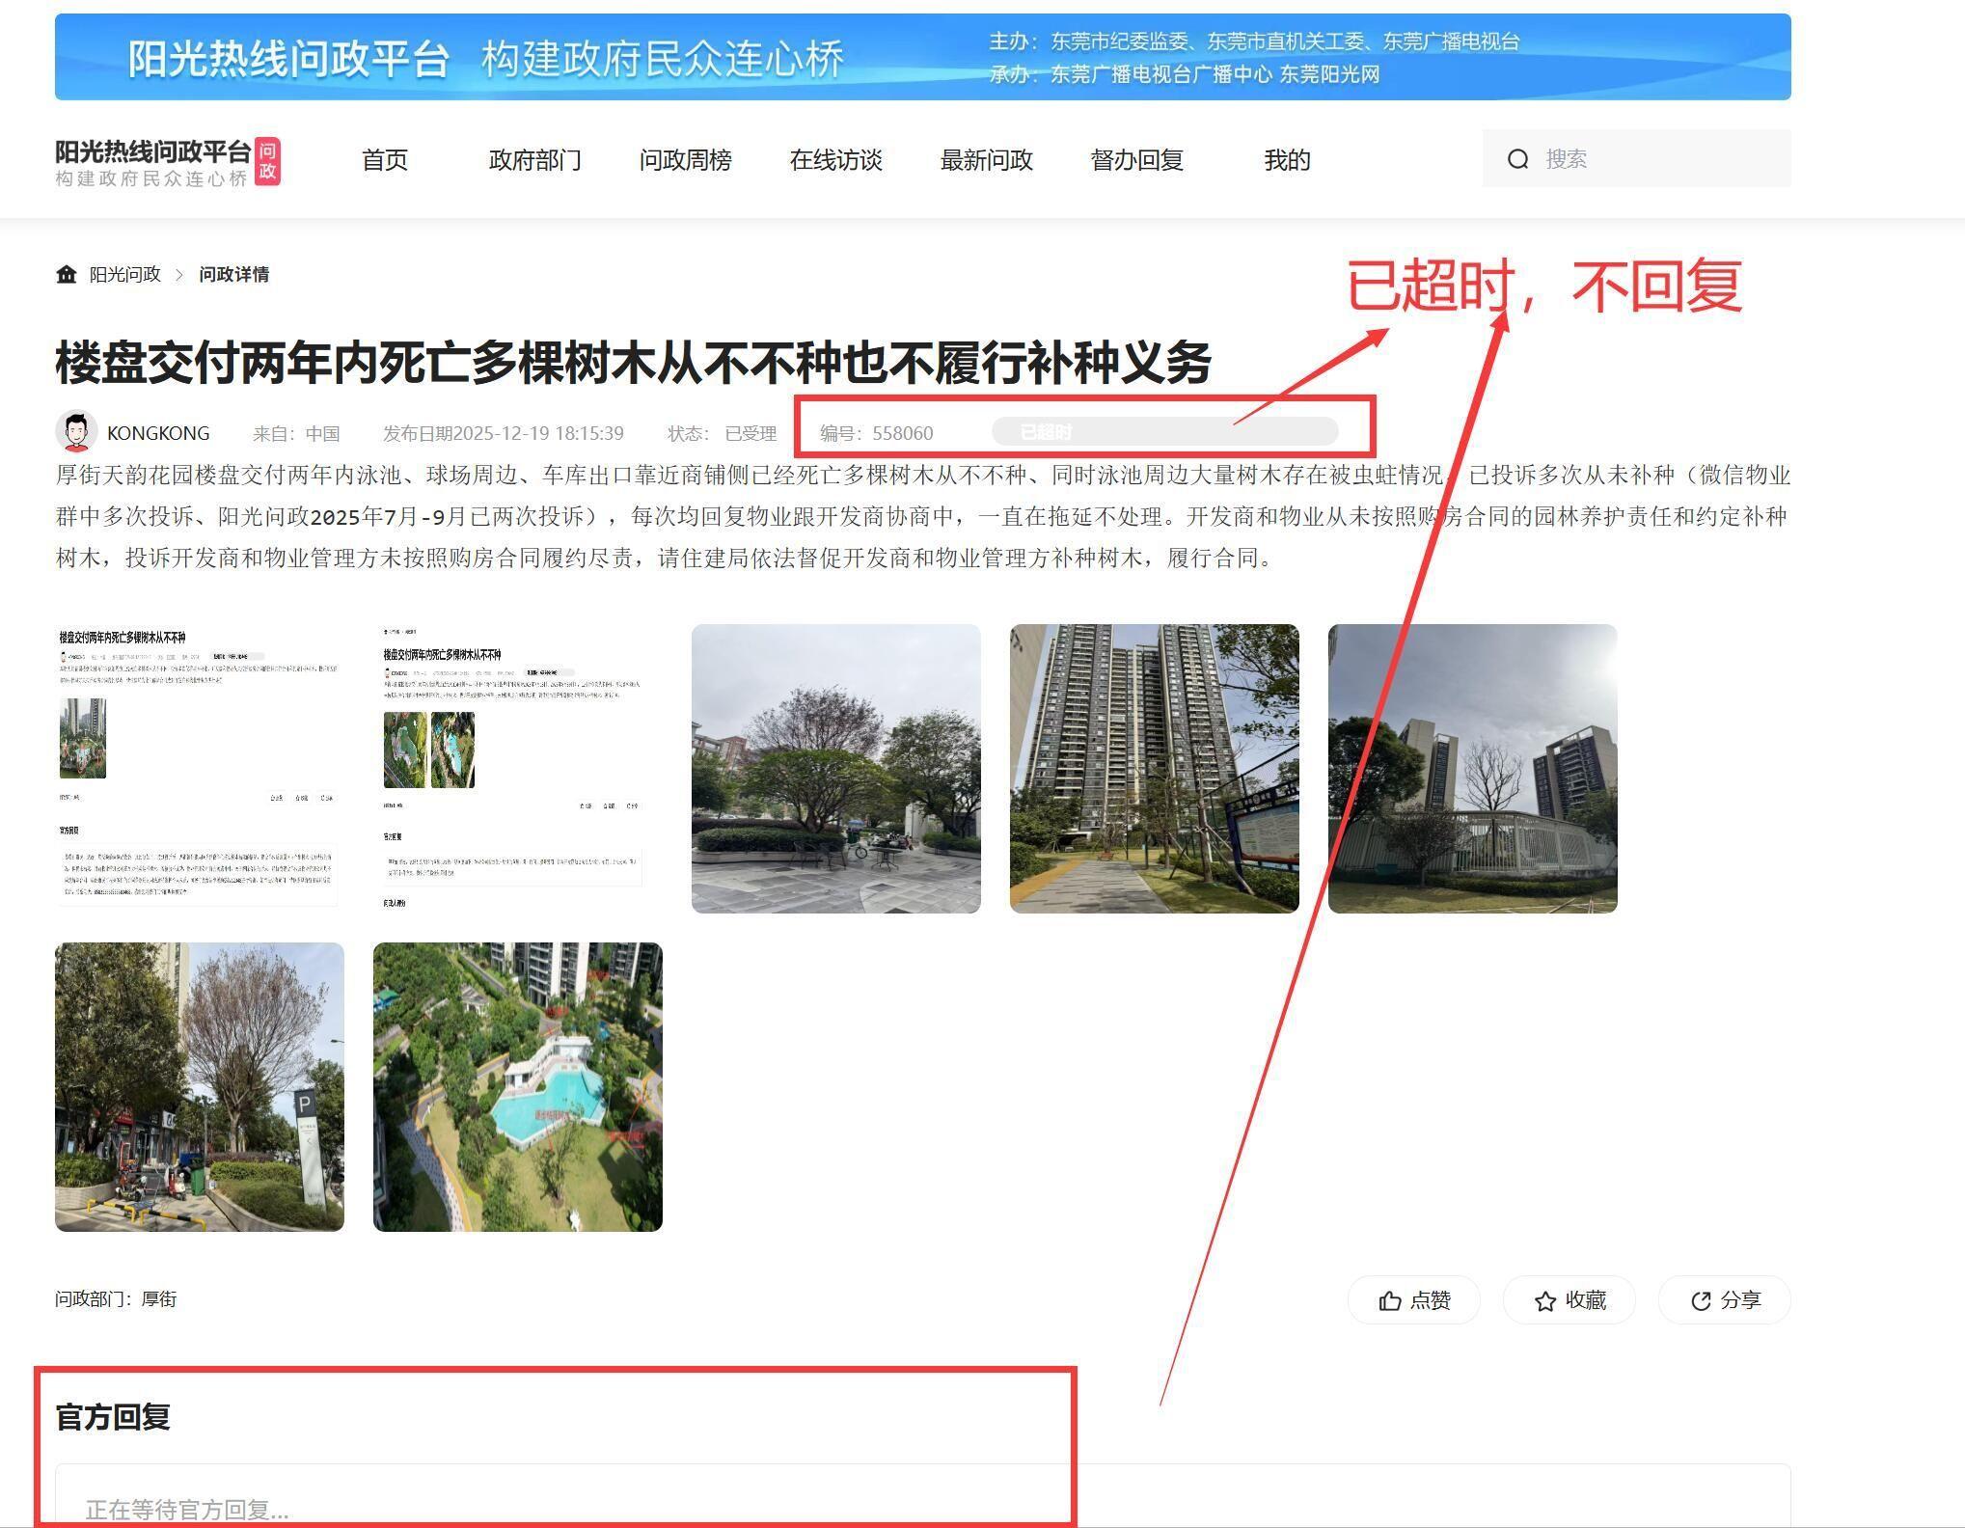Click the 分享 share button

pos(1725,1300)
